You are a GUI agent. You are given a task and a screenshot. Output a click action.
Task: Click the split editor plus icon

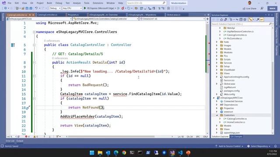point(207,19)
